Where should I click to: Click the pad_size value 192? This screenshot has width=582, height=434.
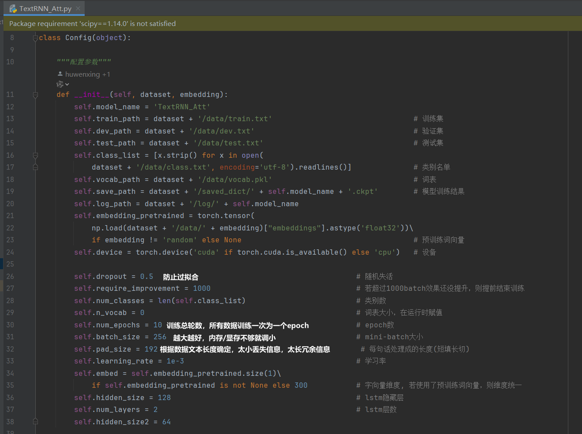151,349
